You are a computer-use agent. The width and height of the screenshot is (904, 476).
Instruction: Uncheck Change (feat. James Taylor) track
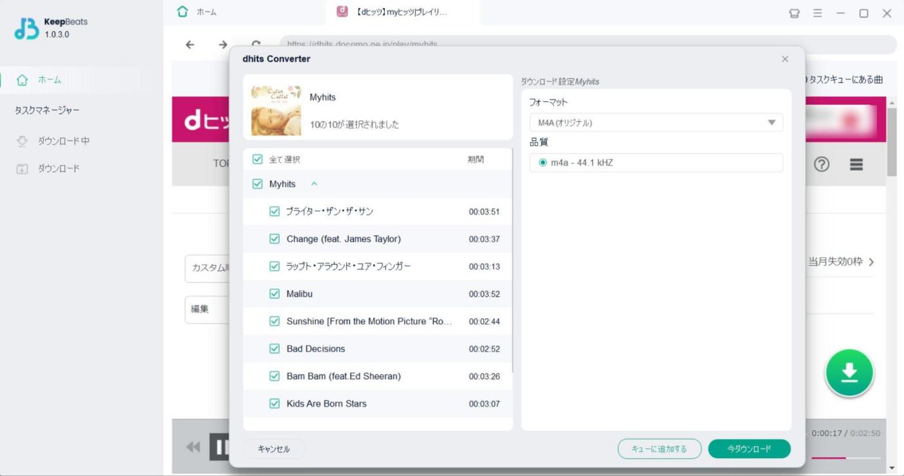coord(275,239)
